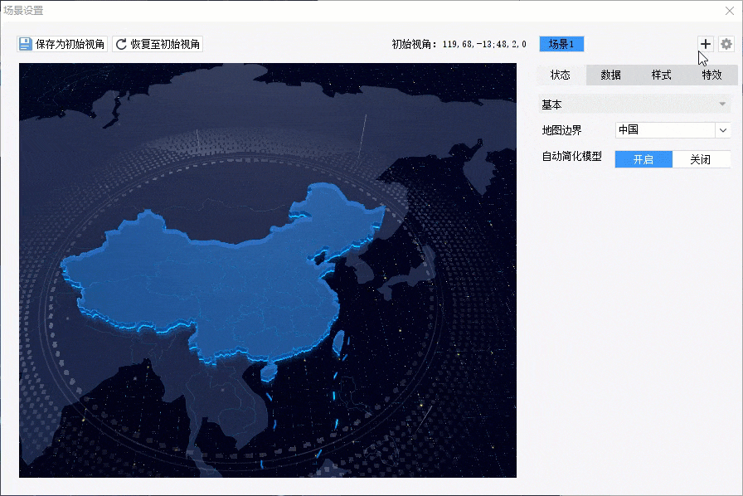
Task: Collapse the 基本 section arrow
Action: pos(722,104)
